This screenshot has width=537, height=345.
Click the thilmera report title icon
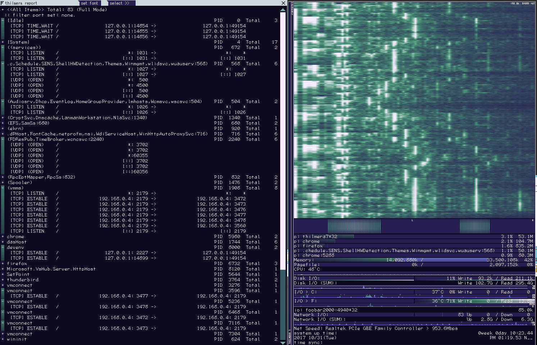point(2,3)
